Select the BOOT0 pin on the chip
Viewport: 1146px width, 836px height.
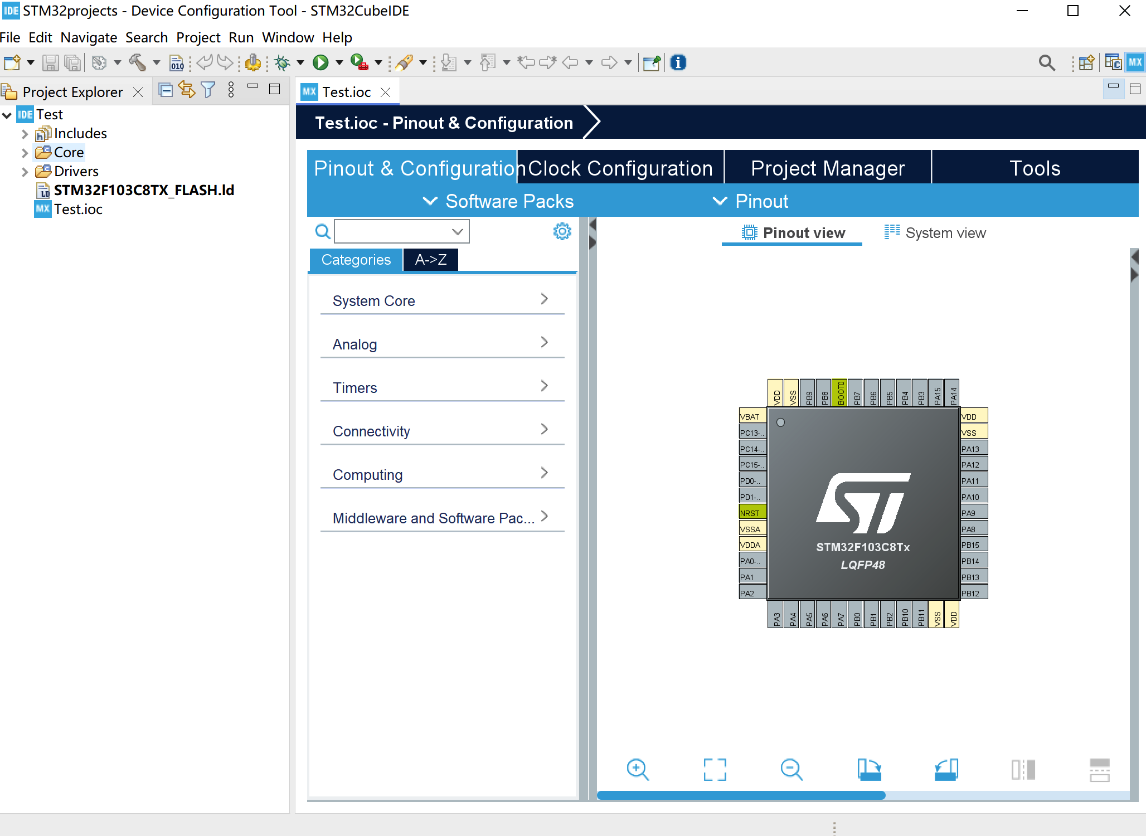(840, 393)
